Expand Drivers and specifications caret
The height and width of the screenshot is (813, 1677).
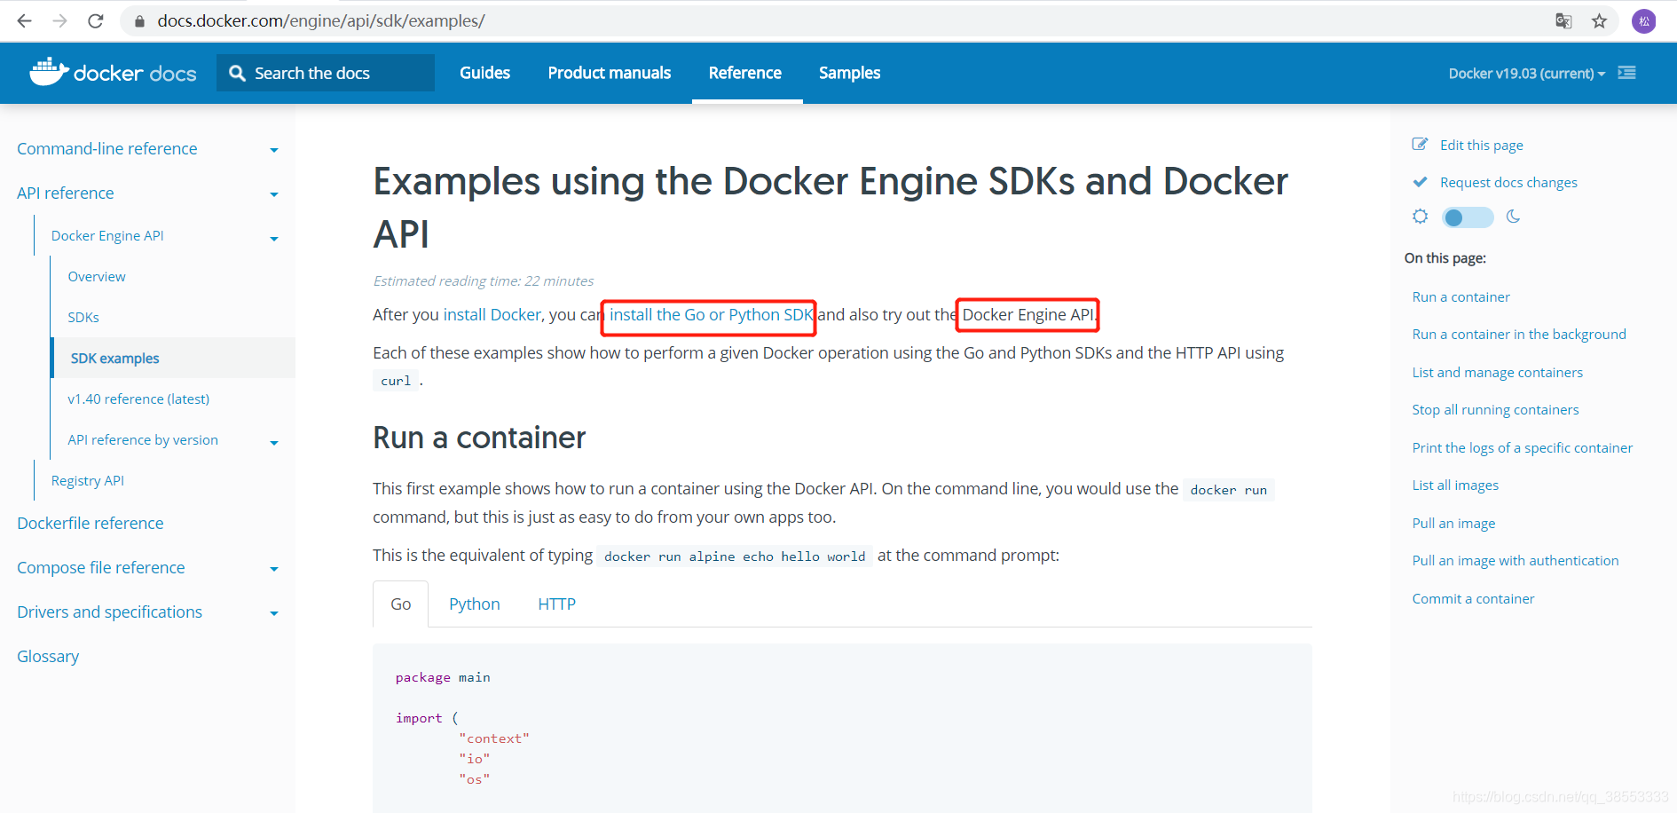274,613
